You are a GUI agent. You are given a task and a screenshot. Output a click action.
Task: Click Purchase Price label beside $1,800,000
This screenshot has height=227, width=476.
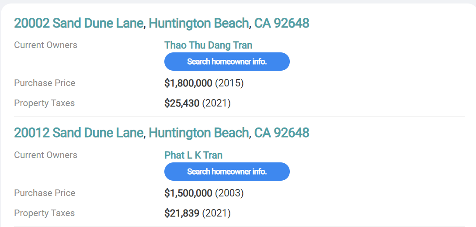45,83
